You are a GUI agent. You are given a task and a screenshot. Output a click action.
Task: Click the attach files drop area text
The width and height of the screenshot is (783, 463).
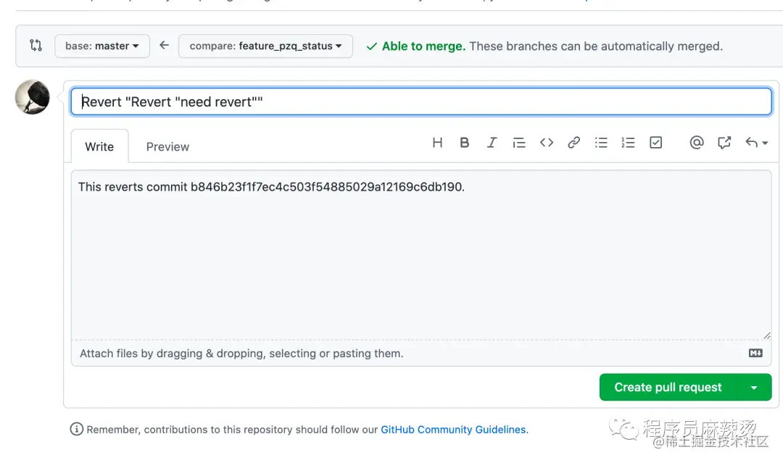(241, 354)
